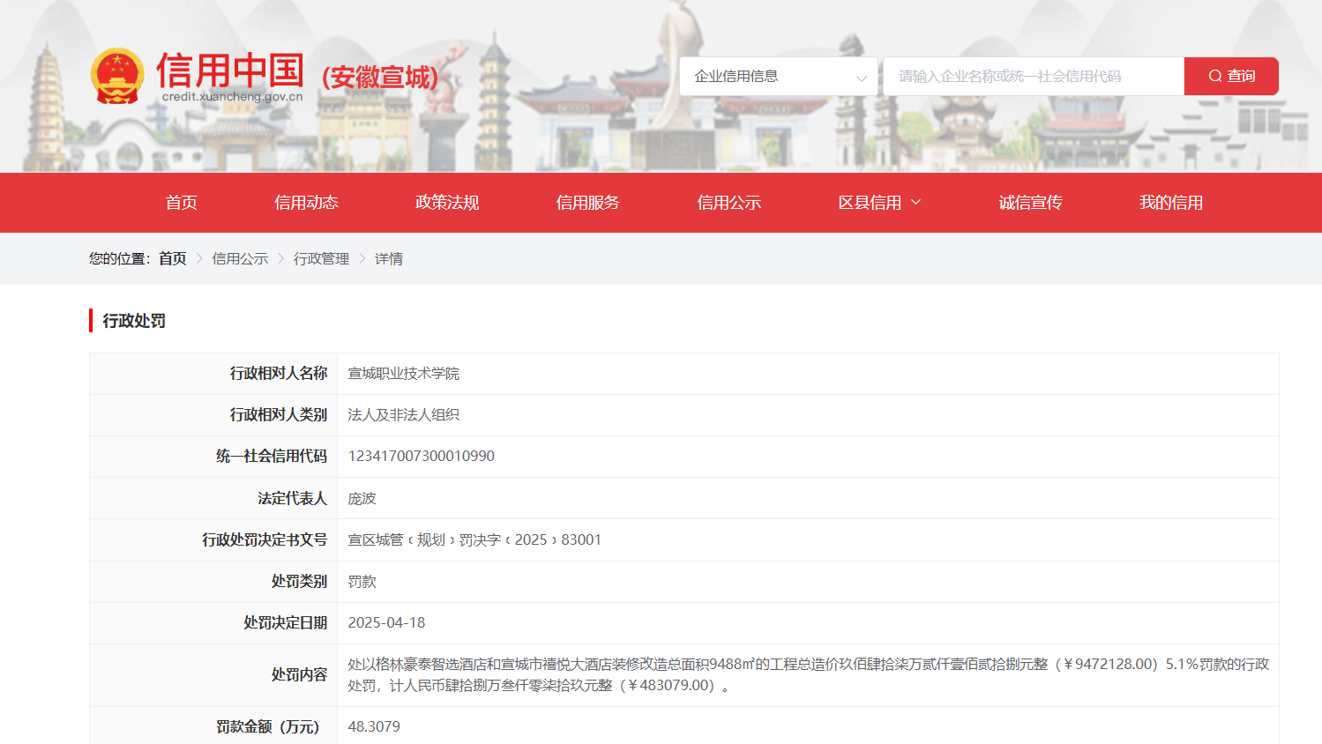Viewport: 1322px width, 744px height.
Task: Open the 信用动态 menu item
Action: click(306, 203)
